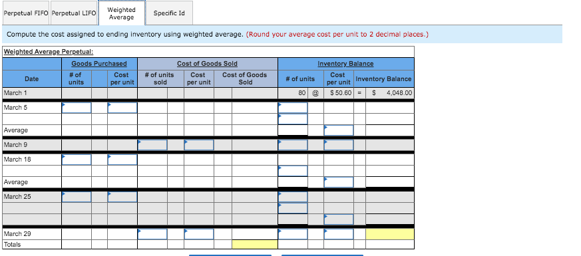Image resolution: width=581 pixels, height=256 pixels.
Task: Click March 29 cost of goods sold cost per unit field
Action: 198,234
